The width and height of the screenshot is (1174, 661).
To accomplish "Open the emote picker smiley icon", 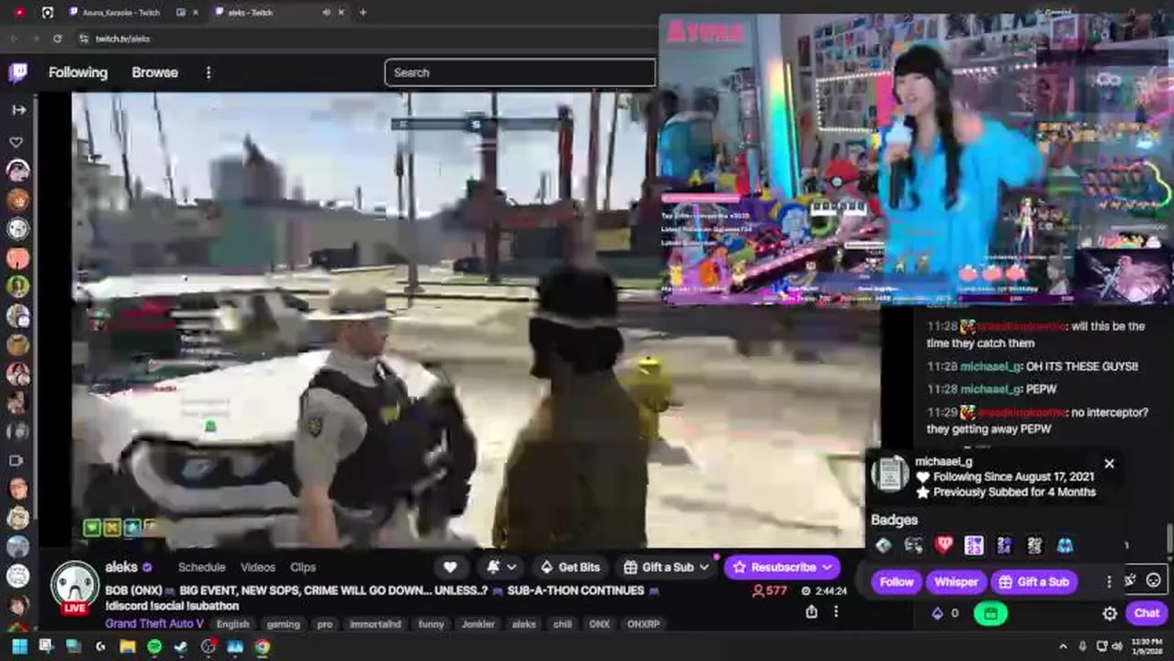I will click(1154, 580).
